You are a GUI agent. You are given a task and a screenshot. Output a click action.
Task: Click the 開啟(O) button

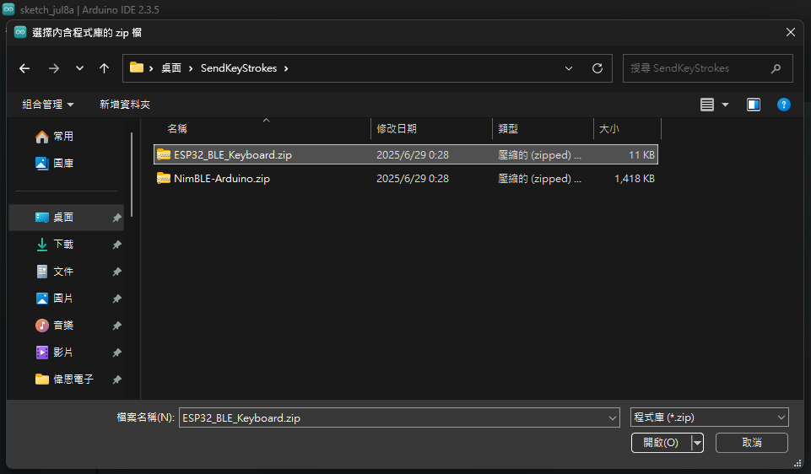click(x=661, y=443)
